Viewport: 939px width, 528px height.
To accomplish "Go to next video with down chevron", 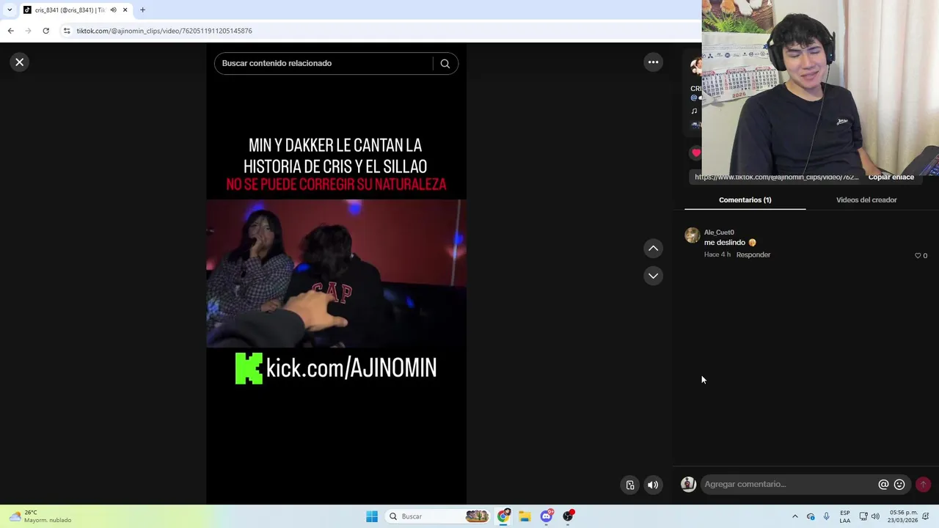I will pos(653,276).
